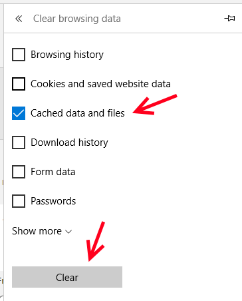Click the Download history label text
The height and width of the screenshot is (301, 242).
pos(69,143)
